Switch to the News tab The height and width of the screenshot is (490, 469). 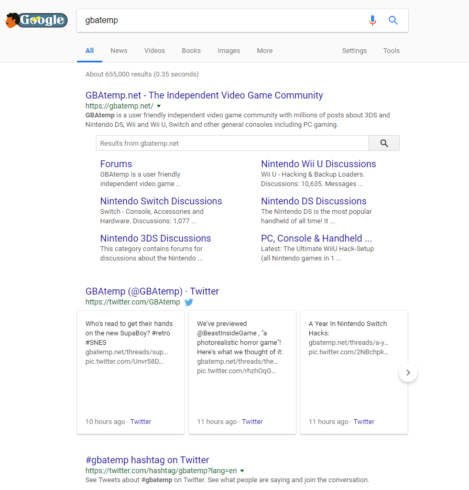119,51
